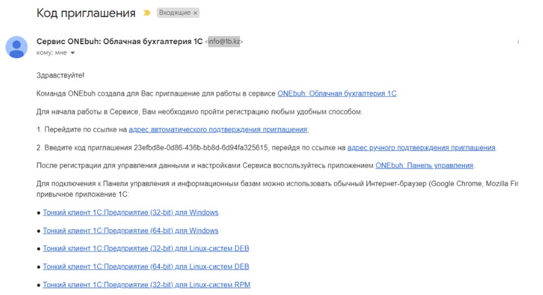
Task: Open the ONEbuh: Облачная бухгалтерия 1С link
Action: click(x=337, y=94)
